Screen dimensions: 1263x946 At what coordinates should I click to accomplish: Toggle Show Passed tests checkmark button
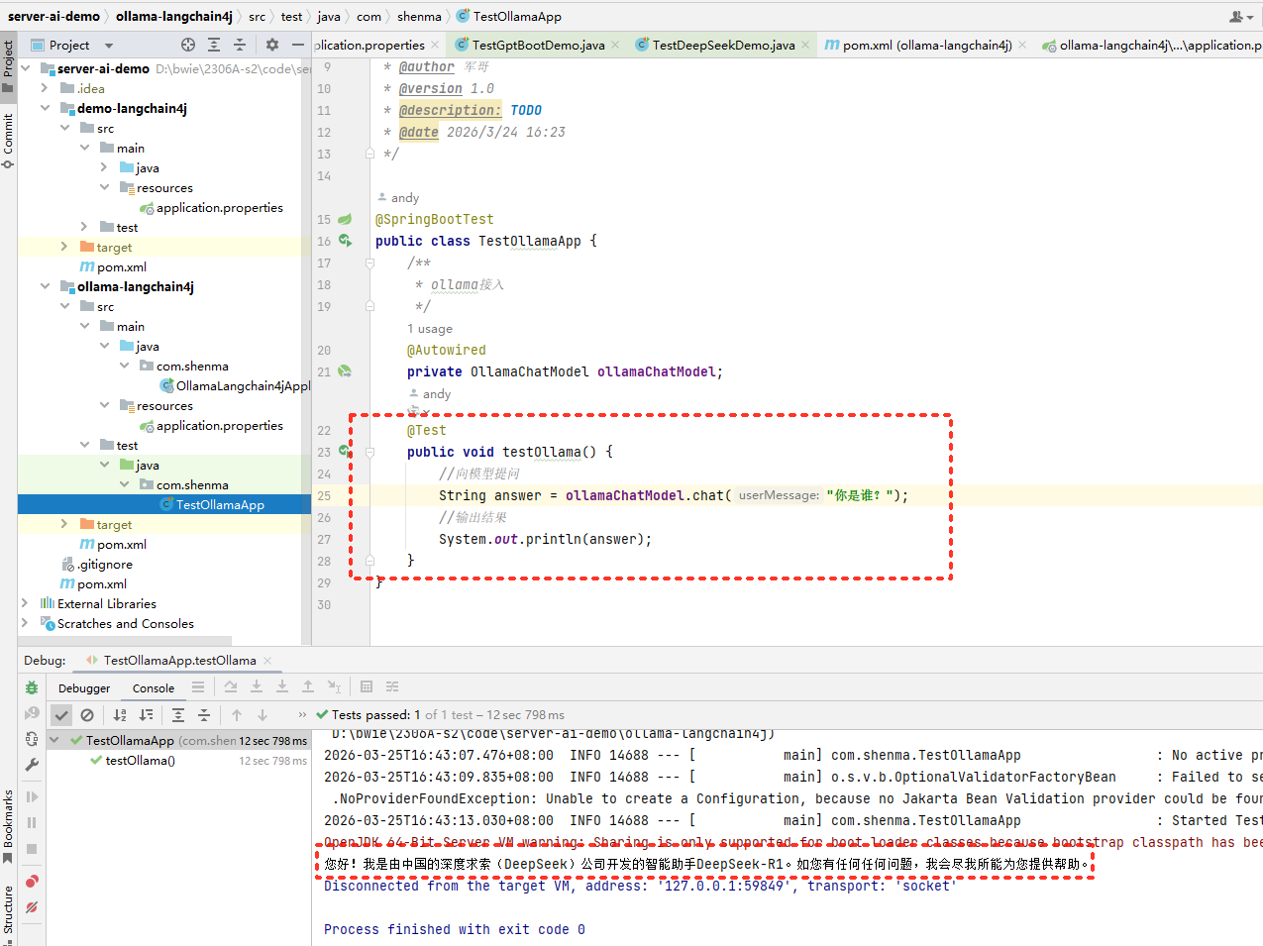[x=61, y=715]
